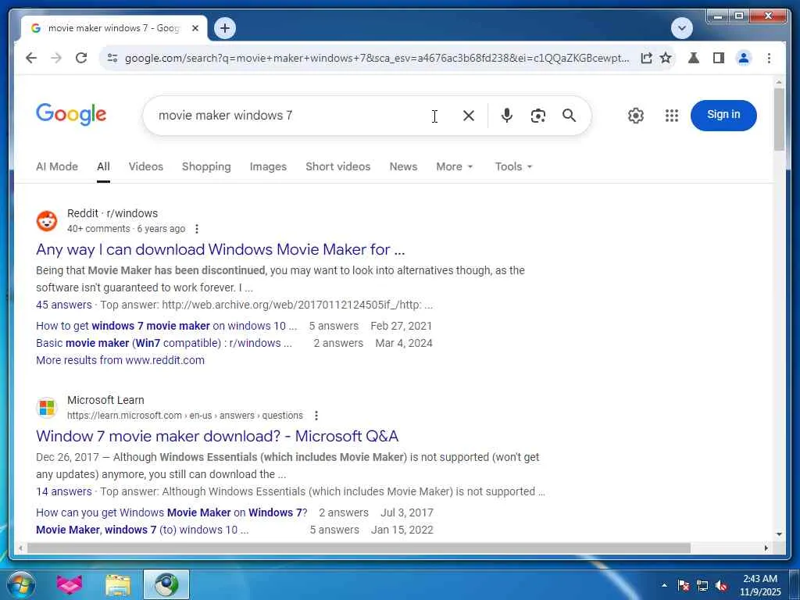
Task: Click the vertical scrollbar thumb
Action: 779,120
